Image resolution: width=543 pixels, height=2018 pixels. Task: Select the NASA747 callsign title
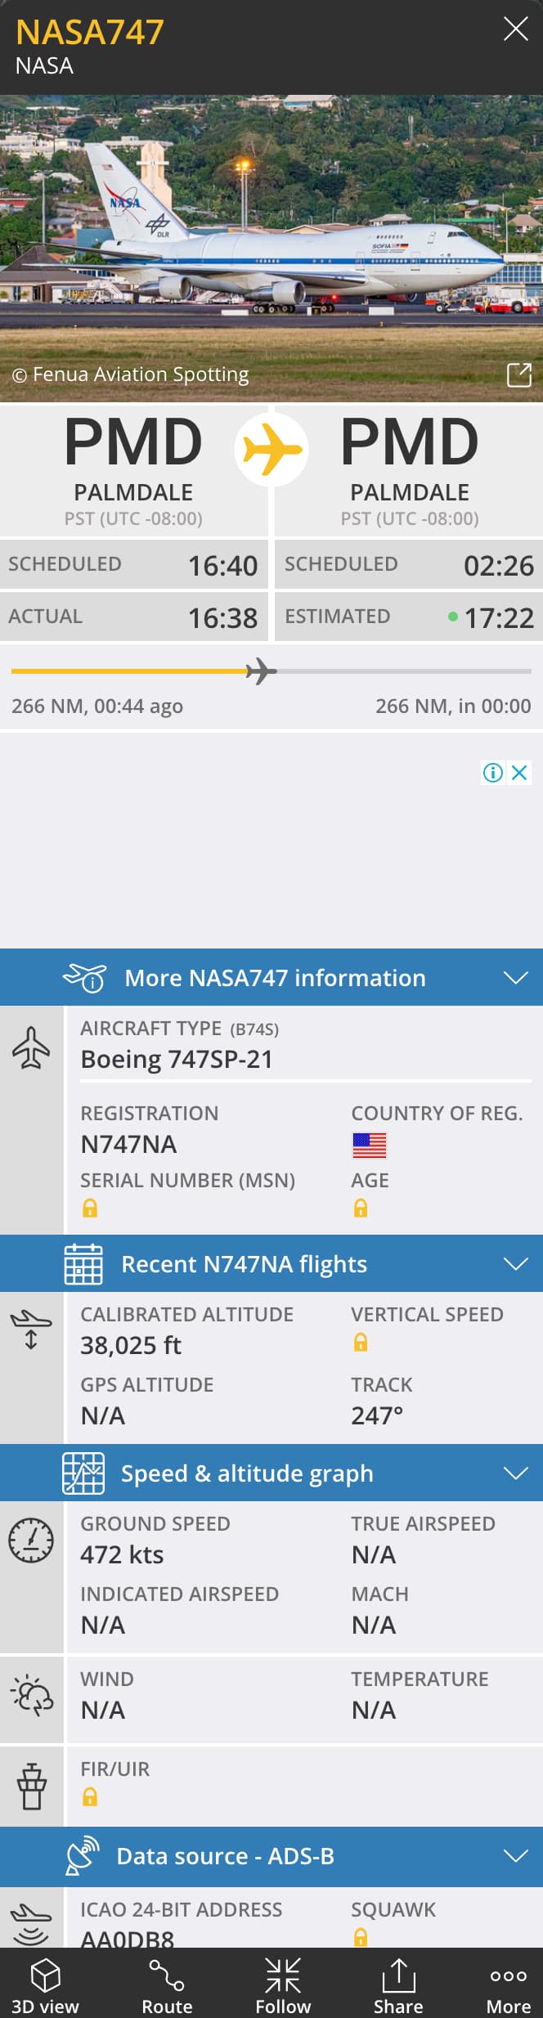[x=90, y=33]
